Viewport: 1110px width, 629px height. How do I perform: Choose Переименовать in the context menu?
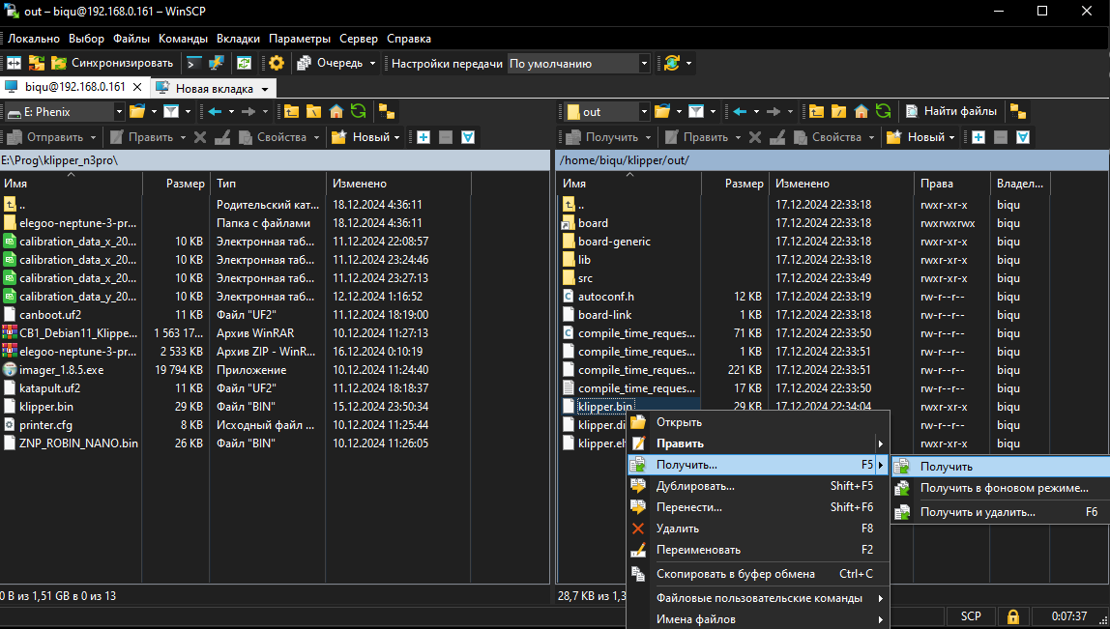757,550
